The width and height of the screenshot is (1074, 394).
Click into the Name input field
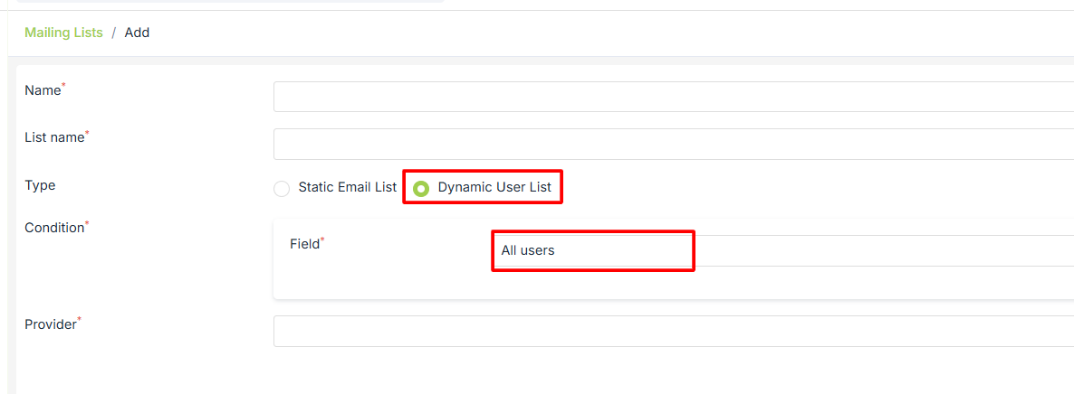[674, 97]
